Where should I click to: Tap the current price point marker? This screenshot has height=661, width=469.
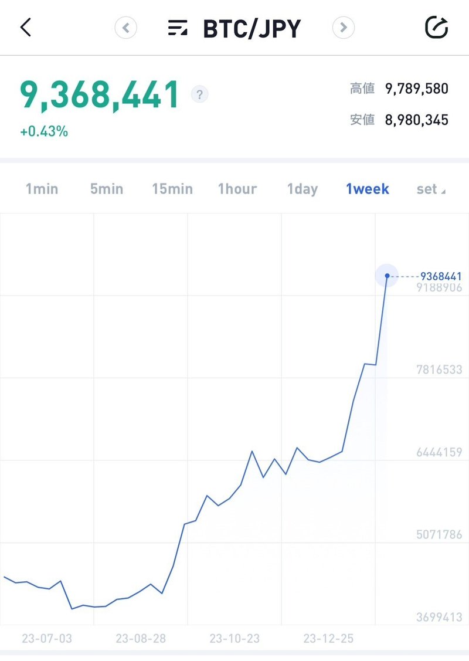point(387,276)
